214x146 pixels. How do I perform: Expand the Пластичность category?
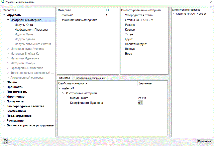(4, 92)
